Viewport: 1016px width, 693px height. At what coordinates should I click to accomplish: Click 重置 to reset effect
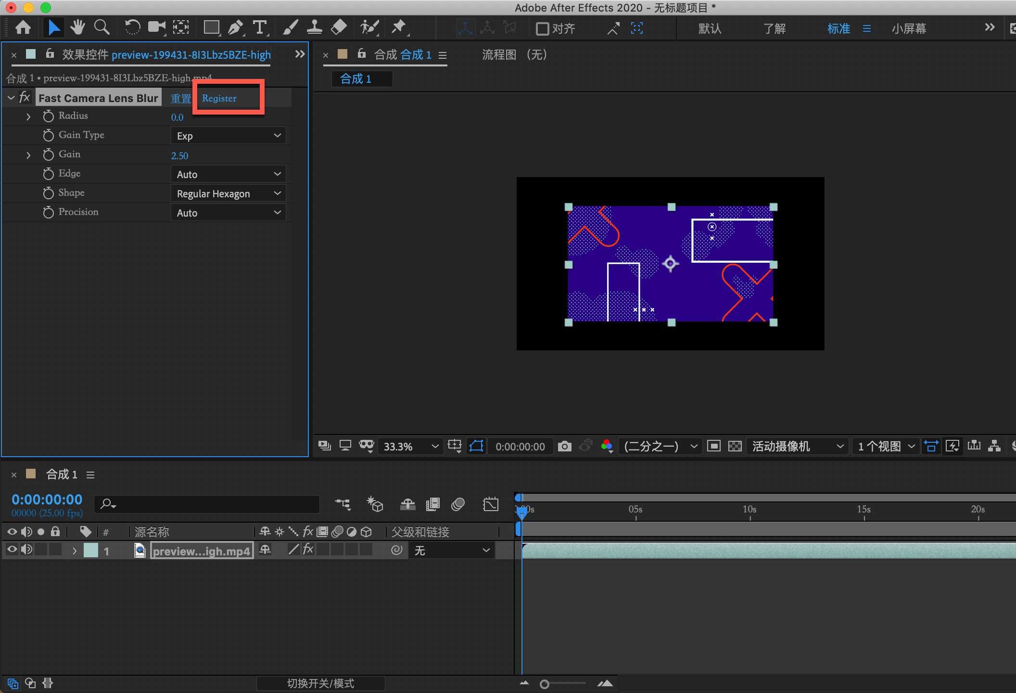[181, 99]
